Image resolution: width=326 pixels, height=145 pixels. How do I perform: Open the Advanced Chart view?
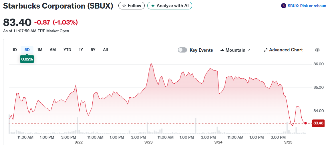coord(283,50)
